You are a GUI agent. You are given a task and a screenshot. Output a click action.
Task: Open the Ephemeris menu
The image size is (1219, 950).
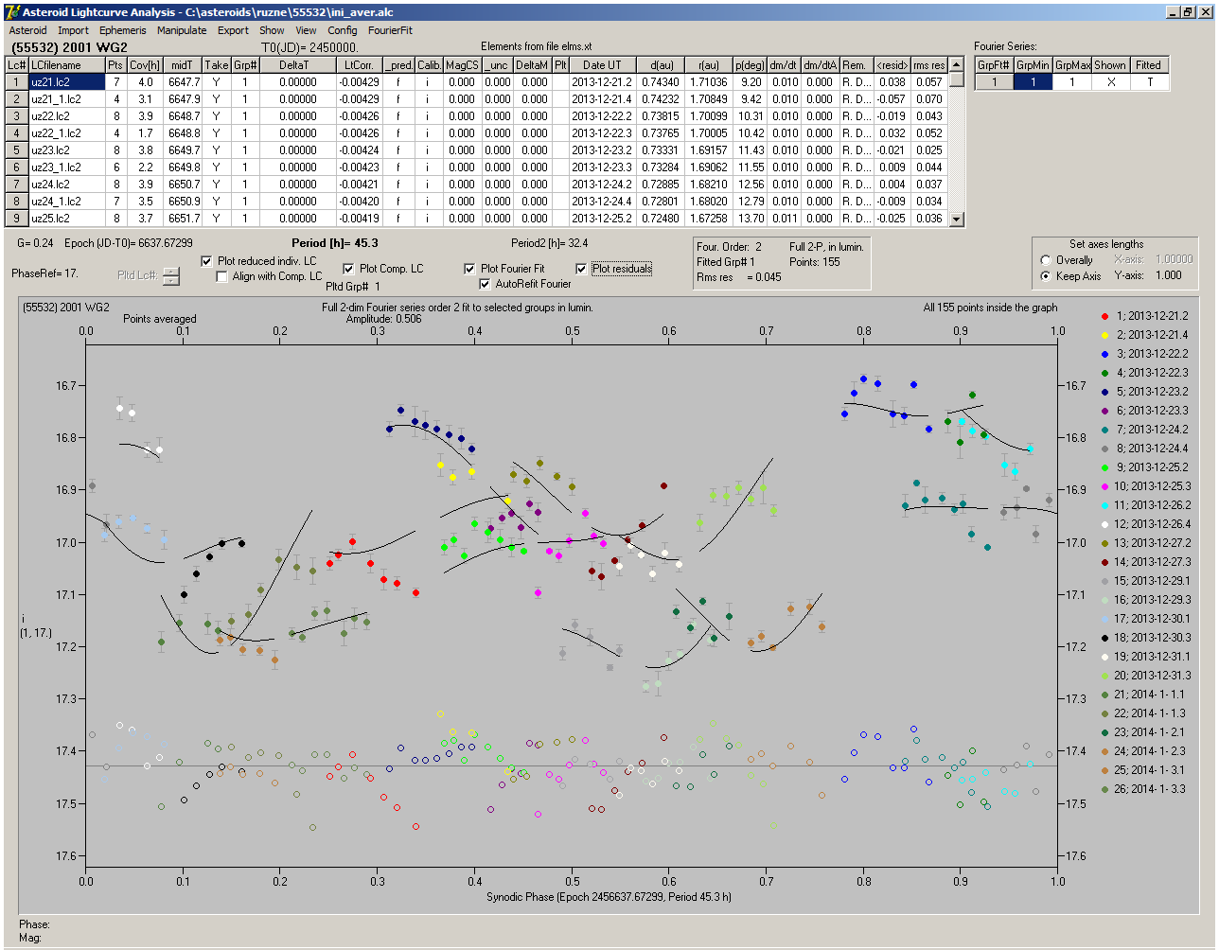pos(122,30)
